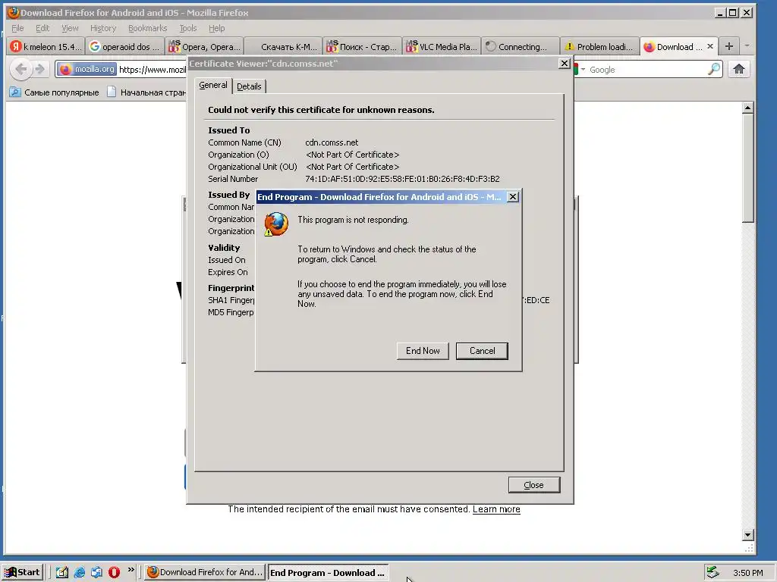
Task: Go to the Home page icon
Action: (739, 69)
